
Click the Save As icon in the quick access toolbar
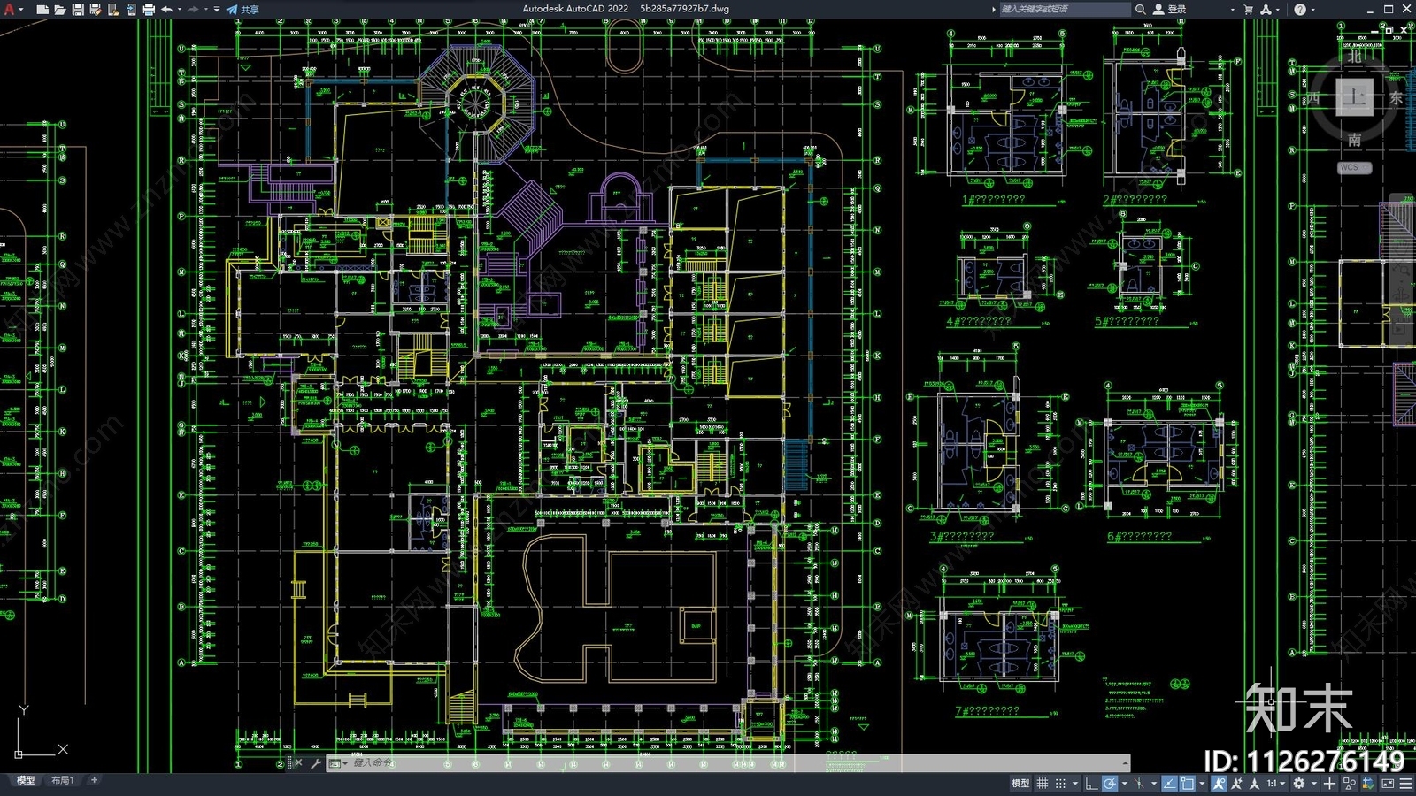pyautogui.click(x=95, y=9)
